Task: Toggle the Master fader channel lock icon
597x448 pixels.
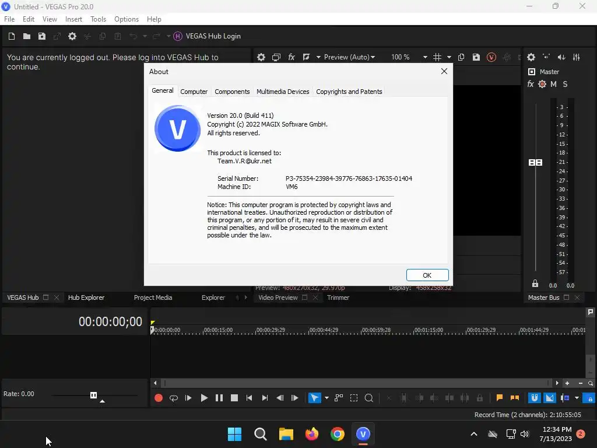Action: (535, 283)
